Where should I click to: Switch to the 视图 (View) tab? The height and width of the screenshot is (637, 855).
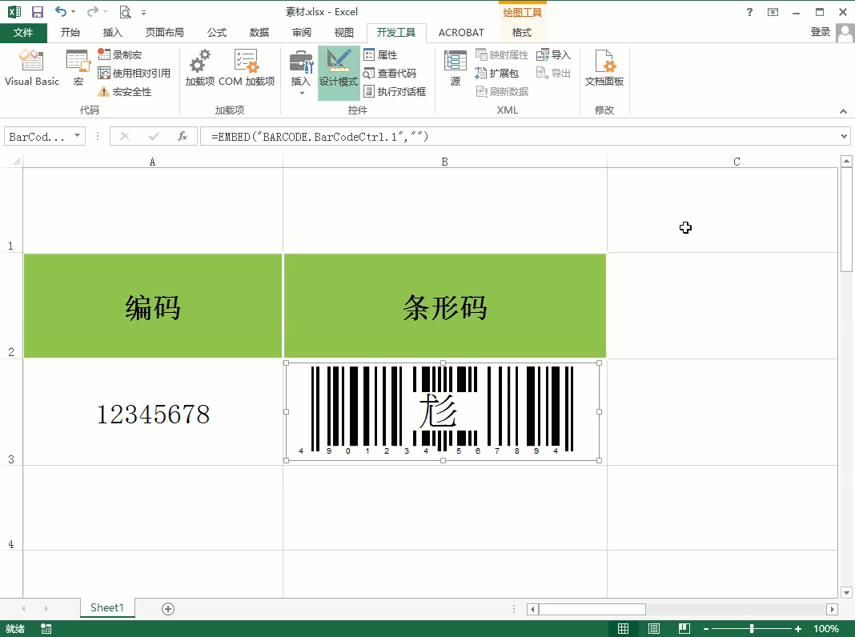[x=343, y=33]
